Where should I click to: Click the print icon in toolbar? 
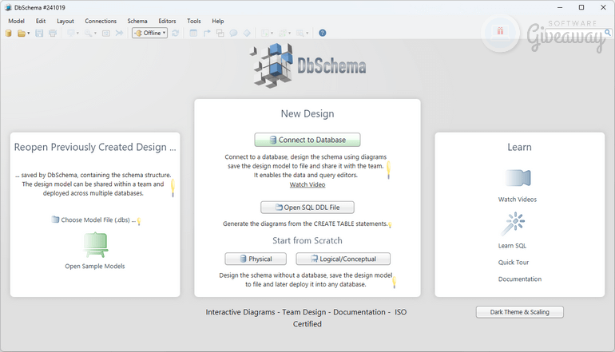point(52,34)
